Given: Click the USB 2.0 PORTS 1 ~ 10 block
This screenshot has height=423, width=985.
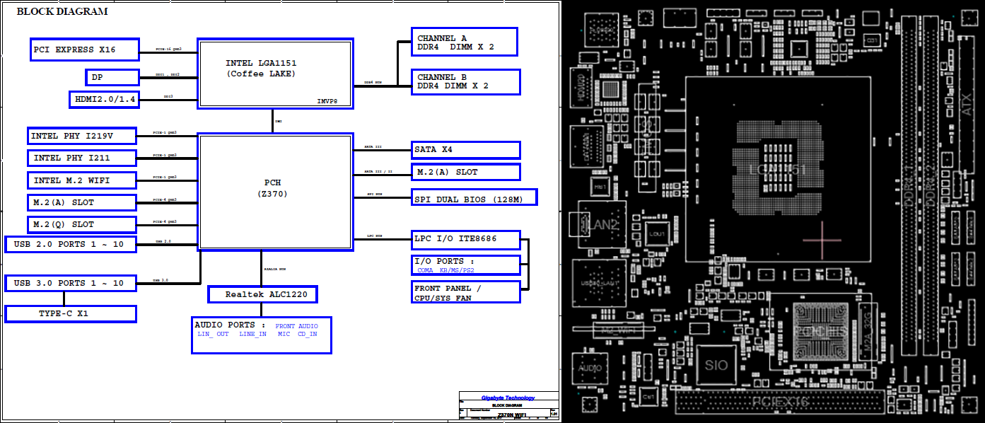Looking at the screenshot, I should point(70,244).
